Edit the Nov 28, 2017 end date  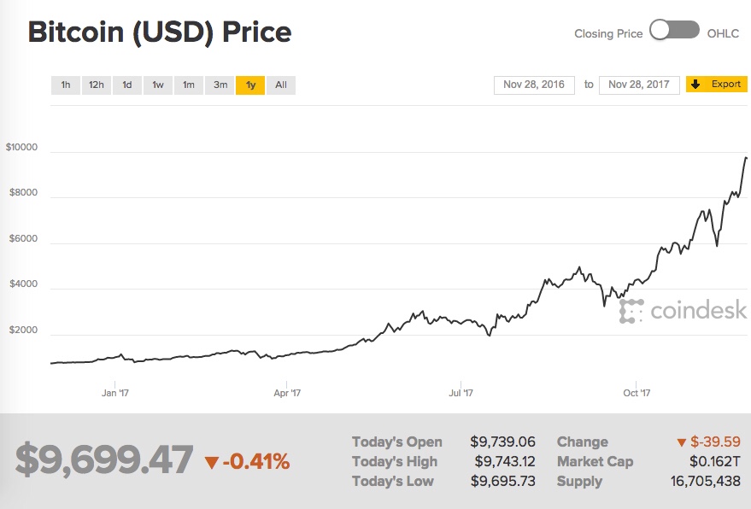[x=639, y=85]
